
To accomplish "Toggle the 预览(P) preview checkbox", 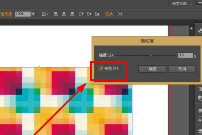I will [x=101, y=69].
